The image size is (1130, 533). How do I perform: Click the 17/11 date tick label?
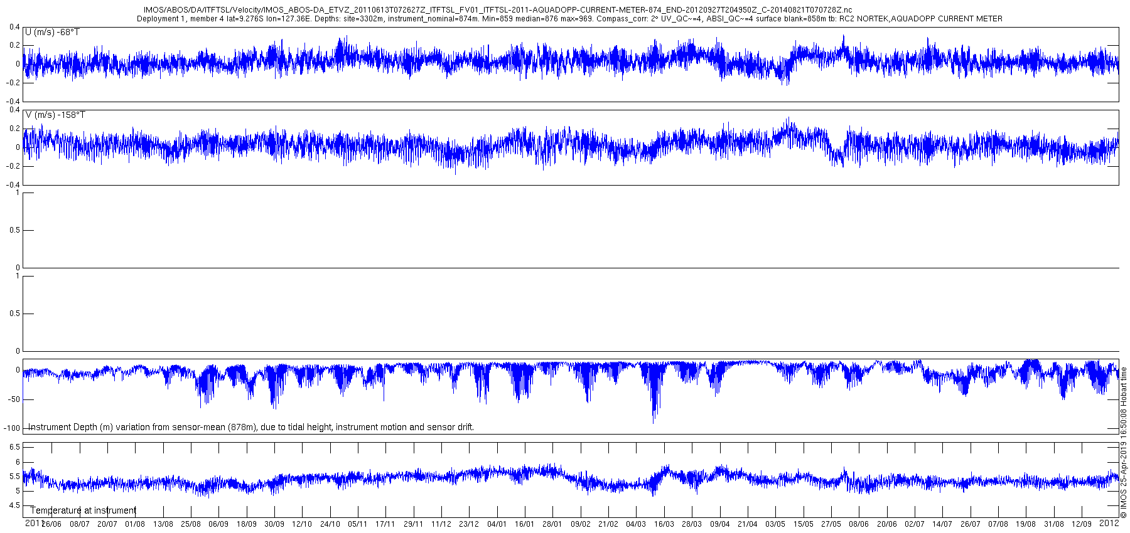pyautogui.click(x=385, y=524)
